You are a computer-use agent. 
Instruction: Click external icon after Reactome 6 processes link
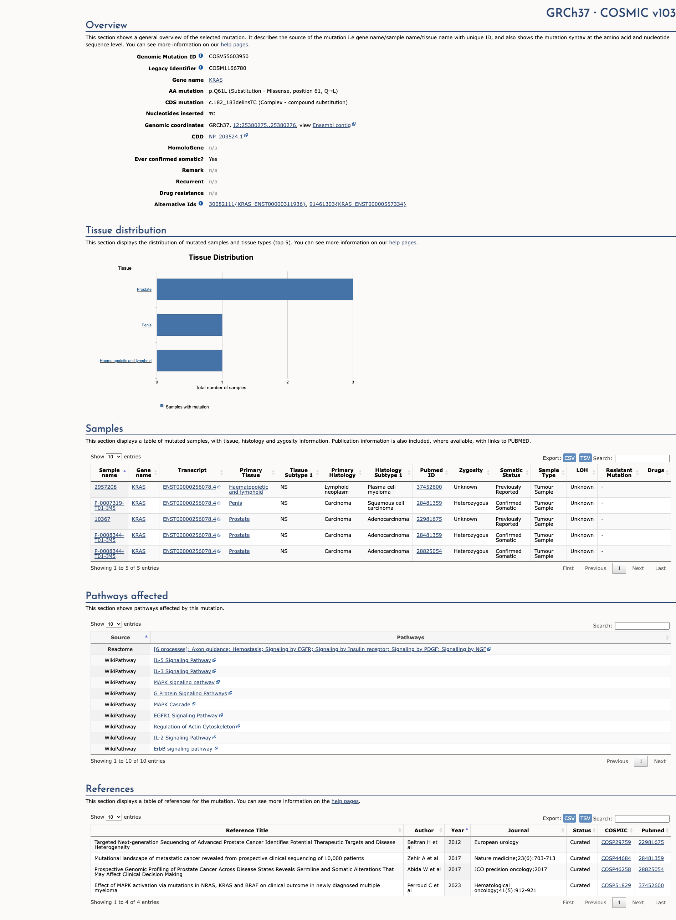tap(490, 649)
